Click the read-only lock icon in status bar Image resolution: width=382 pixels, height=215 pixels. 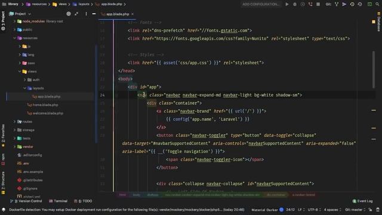click(x=370, y=210)
